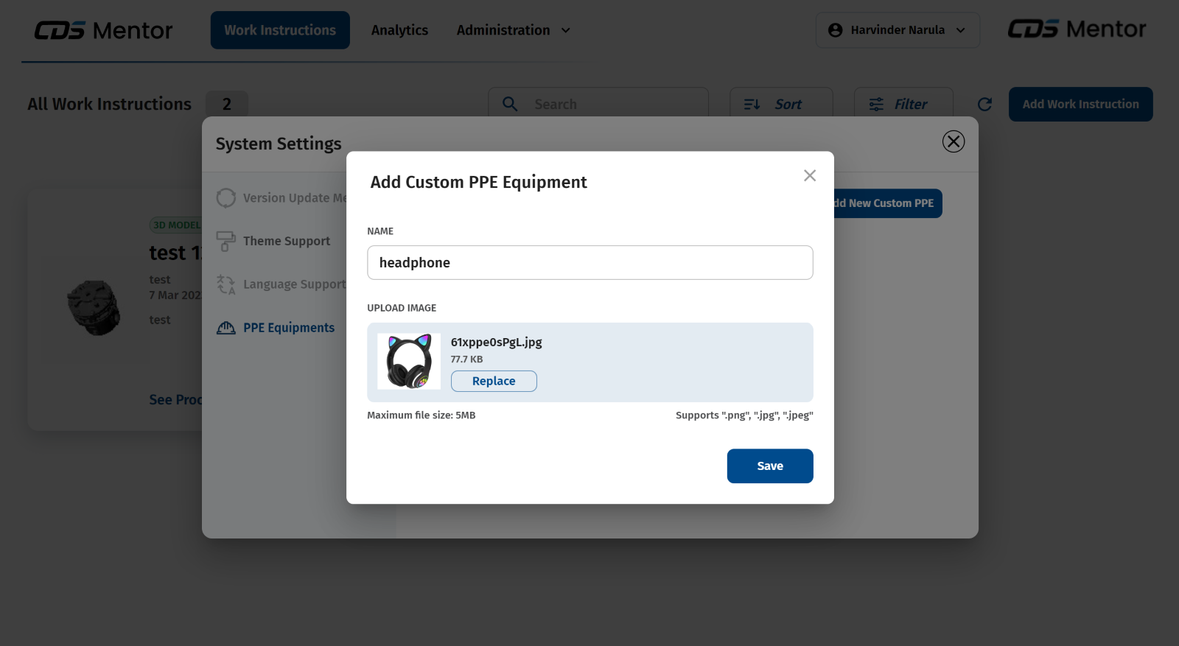Switch to the Analytics tab
This screenshot has width=1179, height=646.
click(399, 30)
